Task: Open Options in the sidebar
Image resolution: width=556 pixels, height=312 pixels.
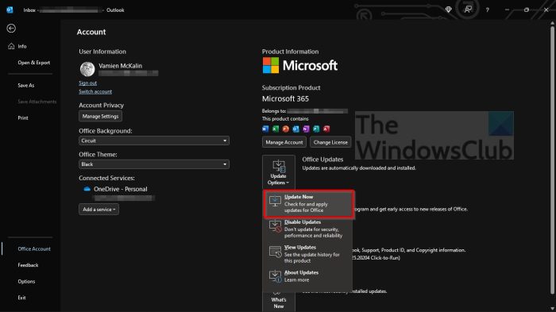Action: click(26, 281)
